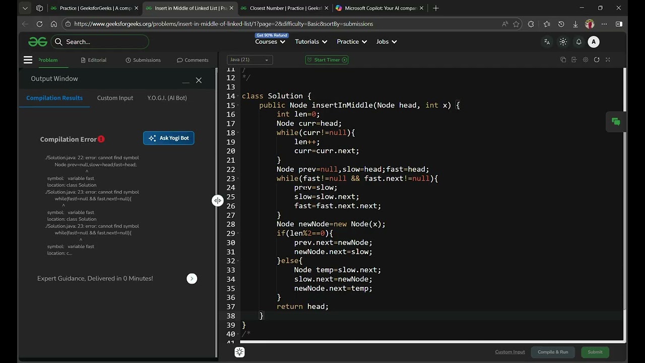Click the green chat feedback icon

tap(616, 122)
